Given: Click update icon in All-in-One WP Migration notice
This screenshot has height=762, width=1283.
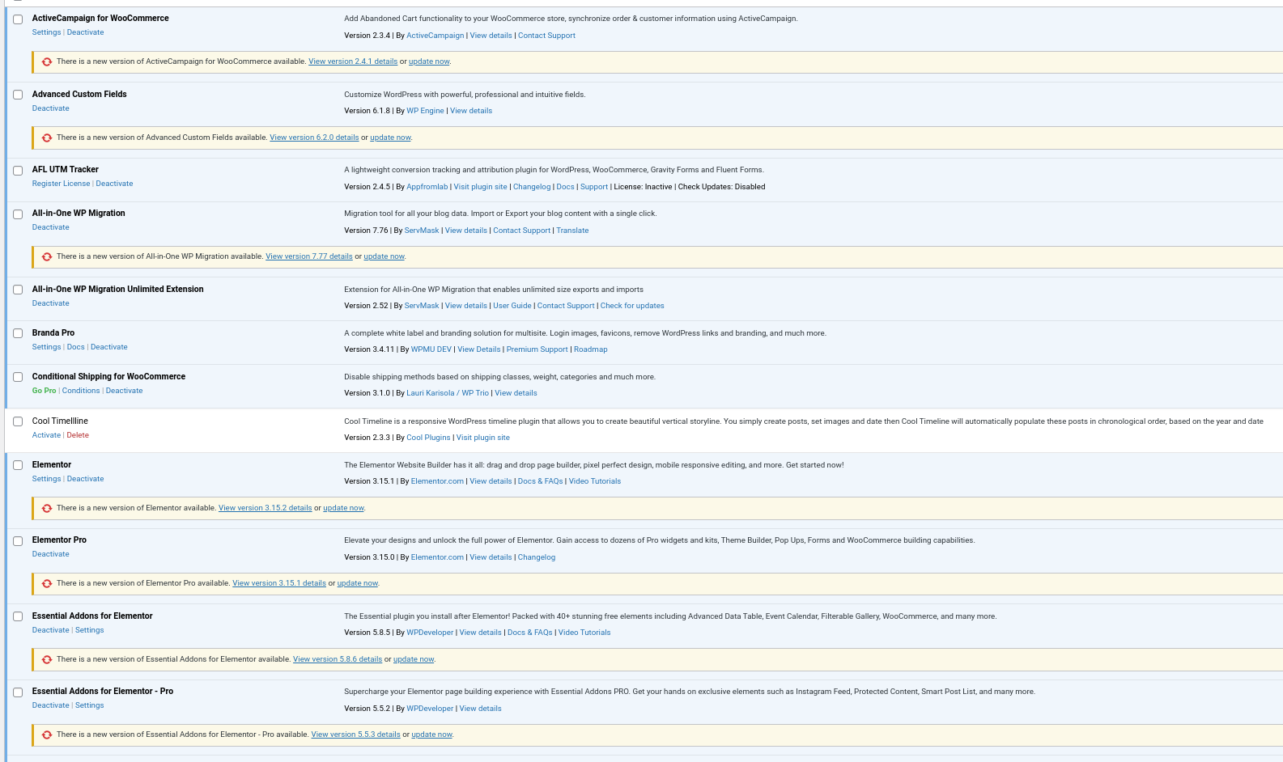Looking at the screenshot, I should pyautogui.click(x=47, y=256).
